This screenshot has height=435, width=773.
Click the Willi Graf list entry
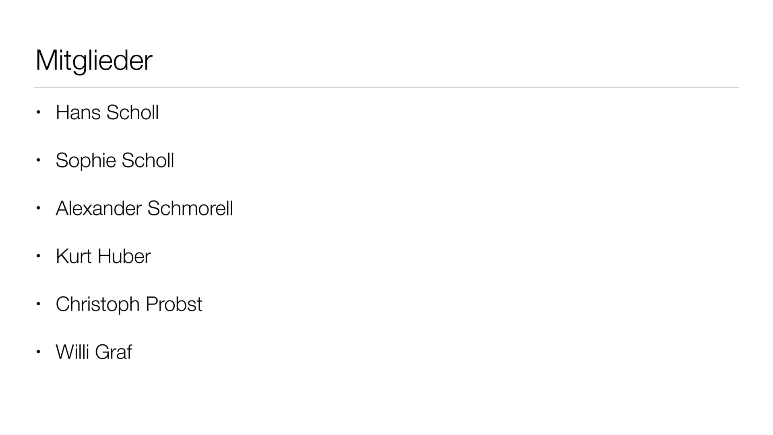coord(94,352)
